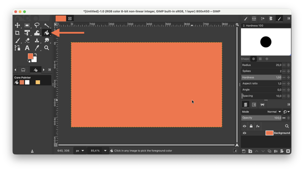Close the untitled image tab
Image resolution: width=304 pixels, height=171 pixels.
[x=70, y=19]
